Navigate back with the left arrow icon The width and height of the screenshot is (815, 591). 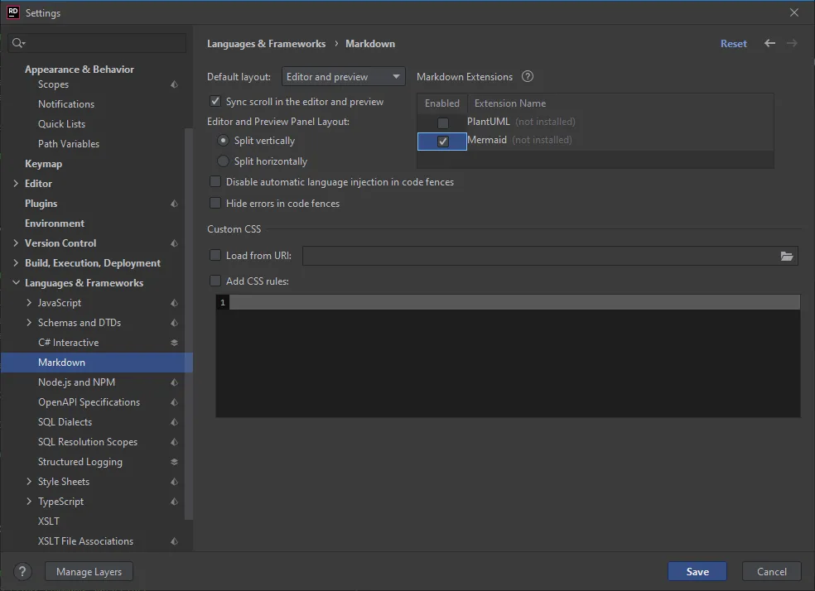pyautogui.click(x=769, y=43)
